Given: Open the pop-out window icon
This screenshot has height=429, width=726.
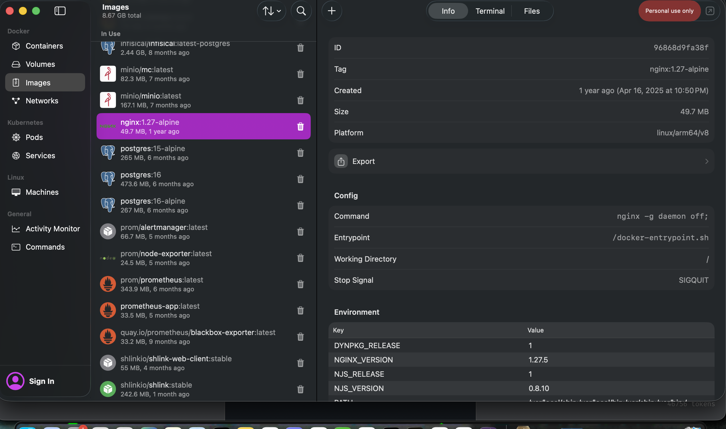Looking at the screenshot, I should click(709, 11).
